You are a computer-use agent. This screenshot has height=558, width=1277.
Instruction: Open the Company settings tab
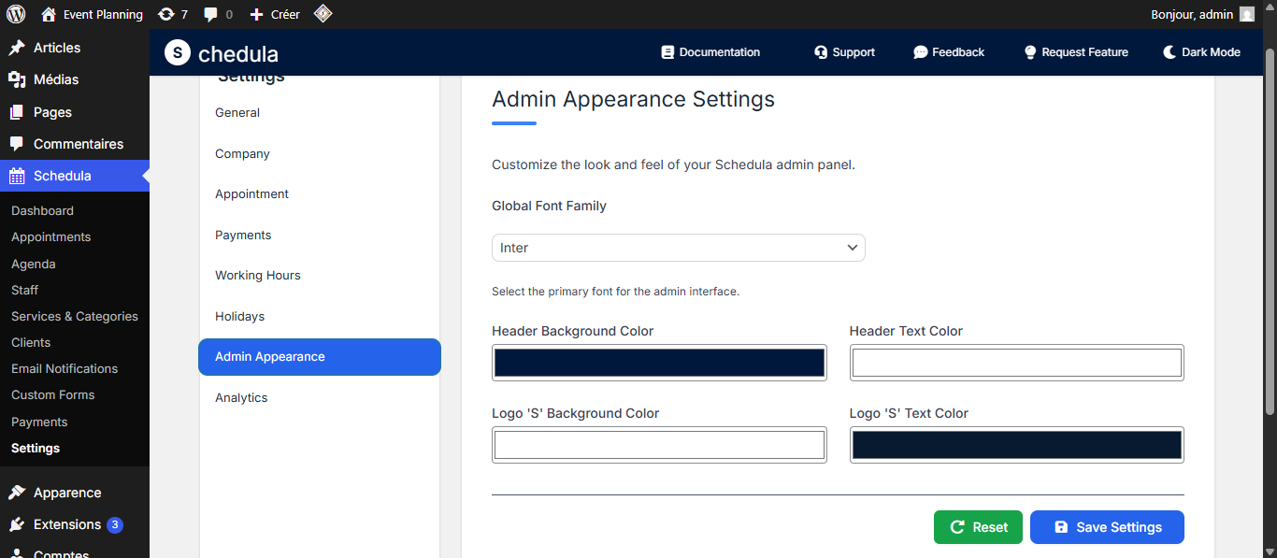click(320, 153)
